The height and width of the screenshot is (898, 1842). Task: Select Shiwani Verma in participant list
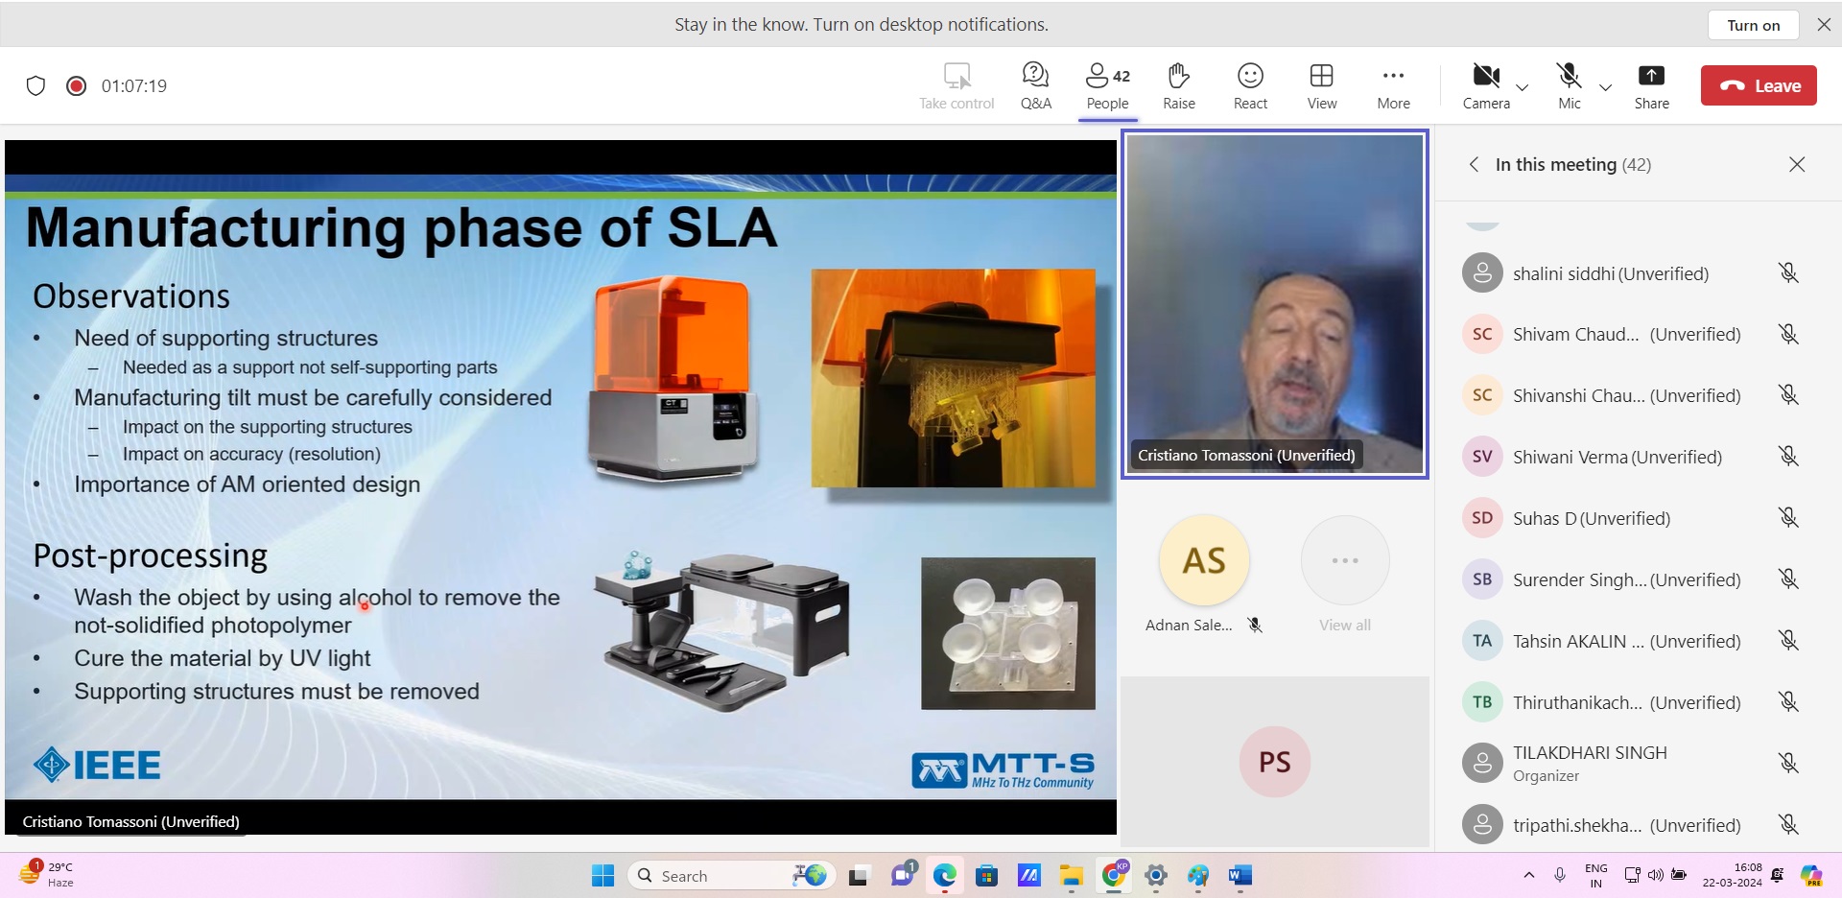[1617, 457]
